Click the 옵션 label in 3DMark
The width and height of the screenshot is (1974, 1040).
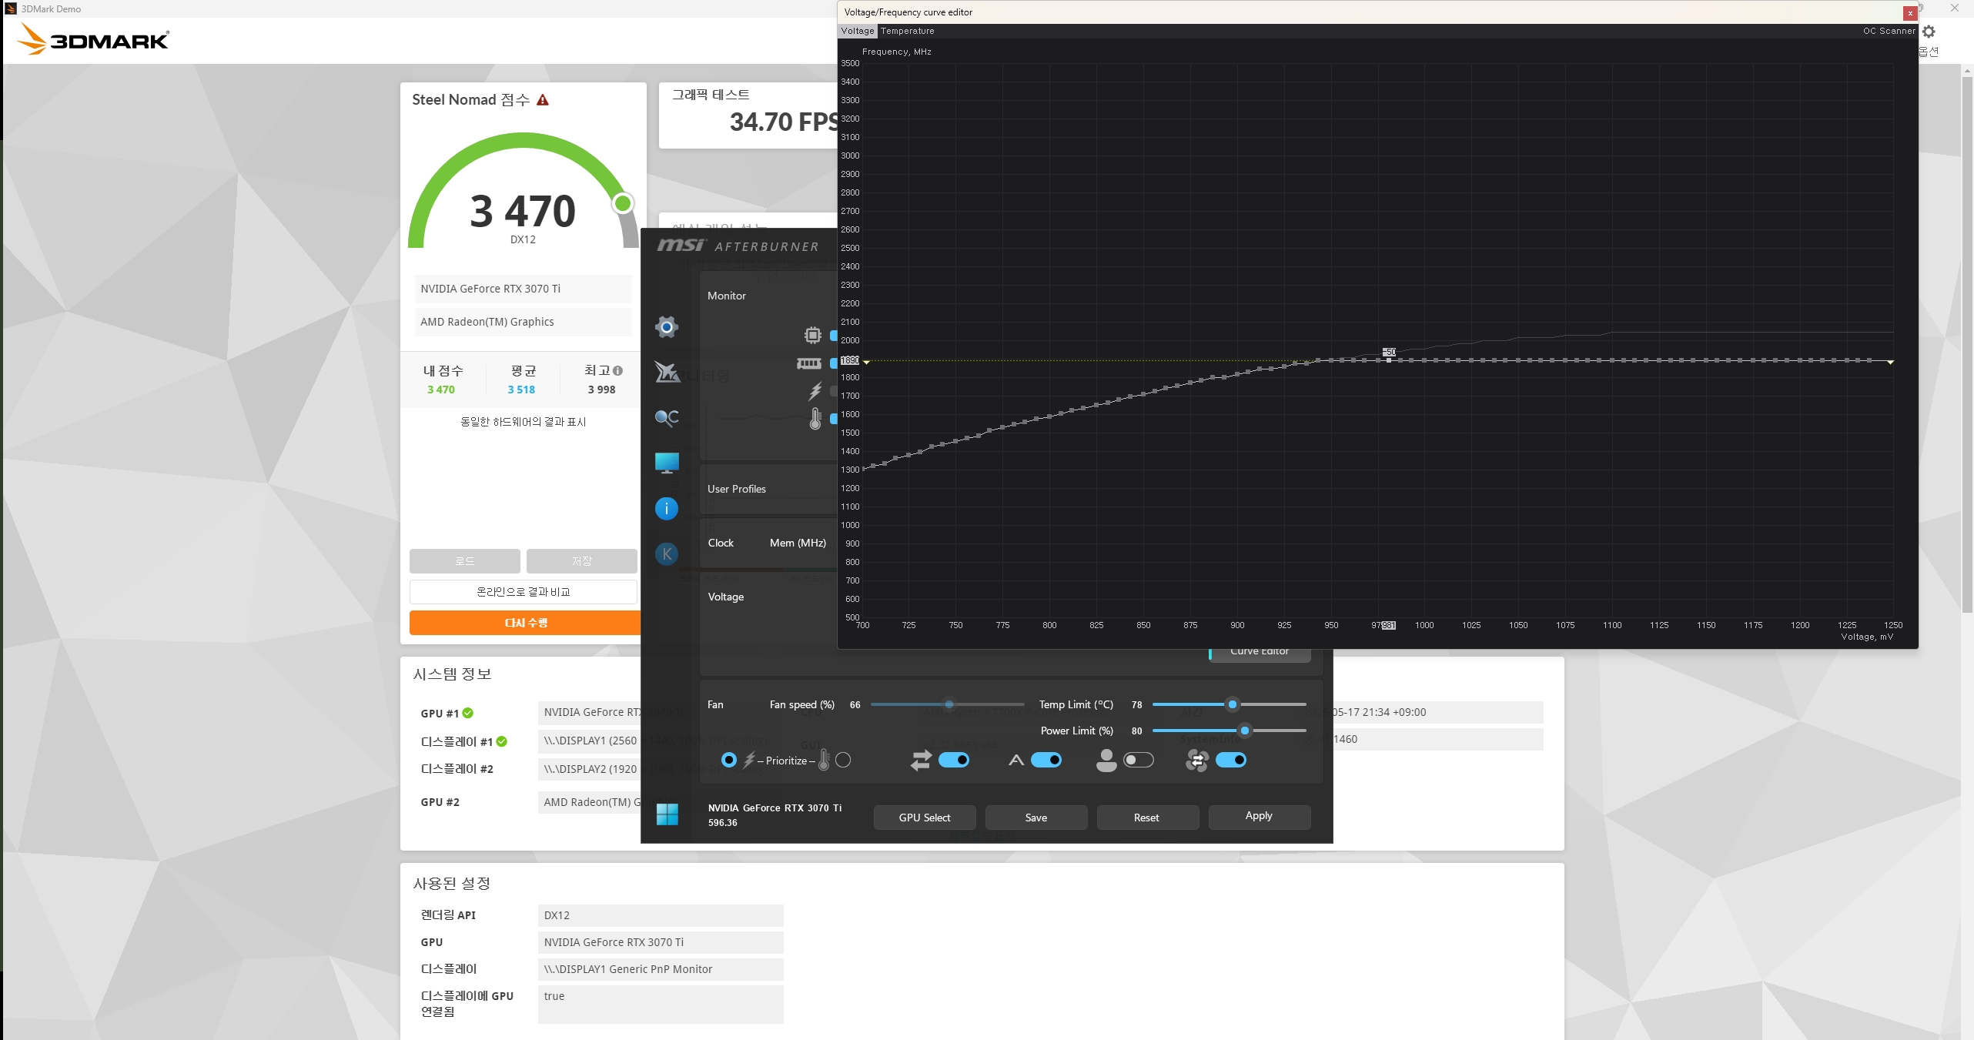click(1929, 52)
